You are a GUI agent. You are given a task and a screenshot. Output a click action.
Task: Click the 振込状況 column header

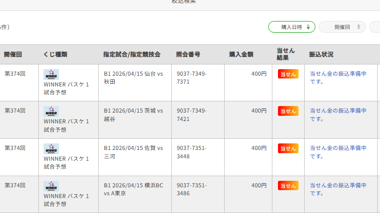coord(321,54)
